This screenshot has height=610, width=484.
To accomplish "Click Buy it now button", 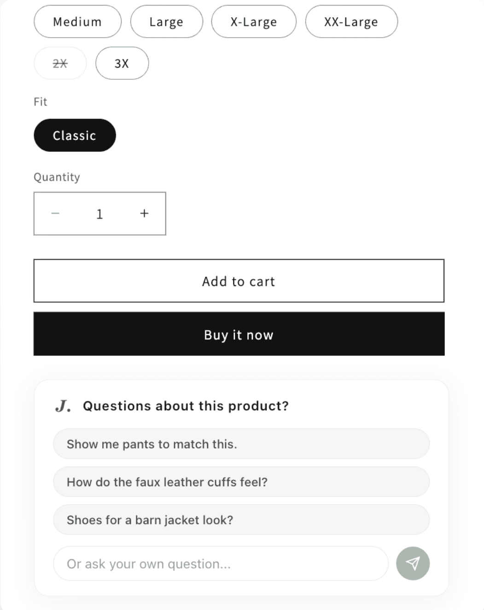I will pos(239,334).
